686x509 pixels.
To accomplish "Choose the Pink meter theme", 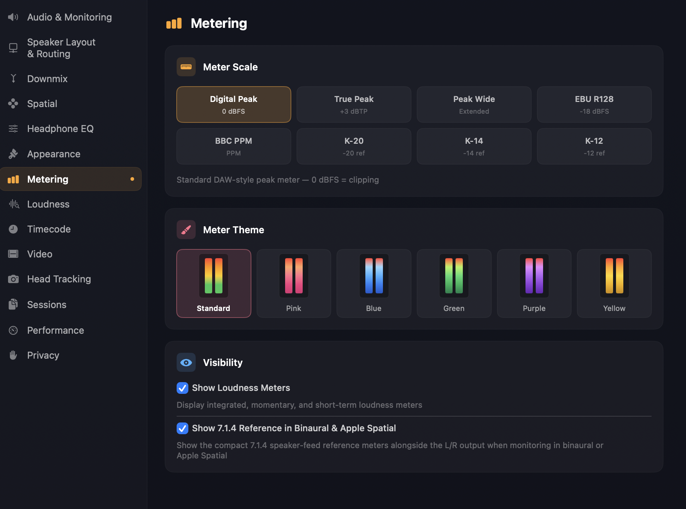I will [294, 283].
